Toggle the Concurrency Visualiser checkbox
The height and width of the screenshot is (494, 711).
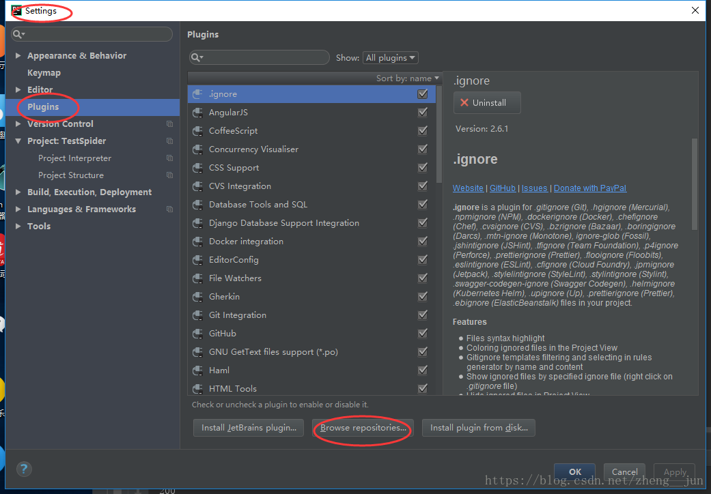tap(423, 149)
